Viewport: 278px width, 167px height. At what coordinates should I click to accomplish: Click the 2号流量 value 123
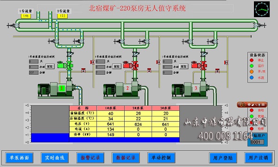pyautogui.click(x=62, y=16)
